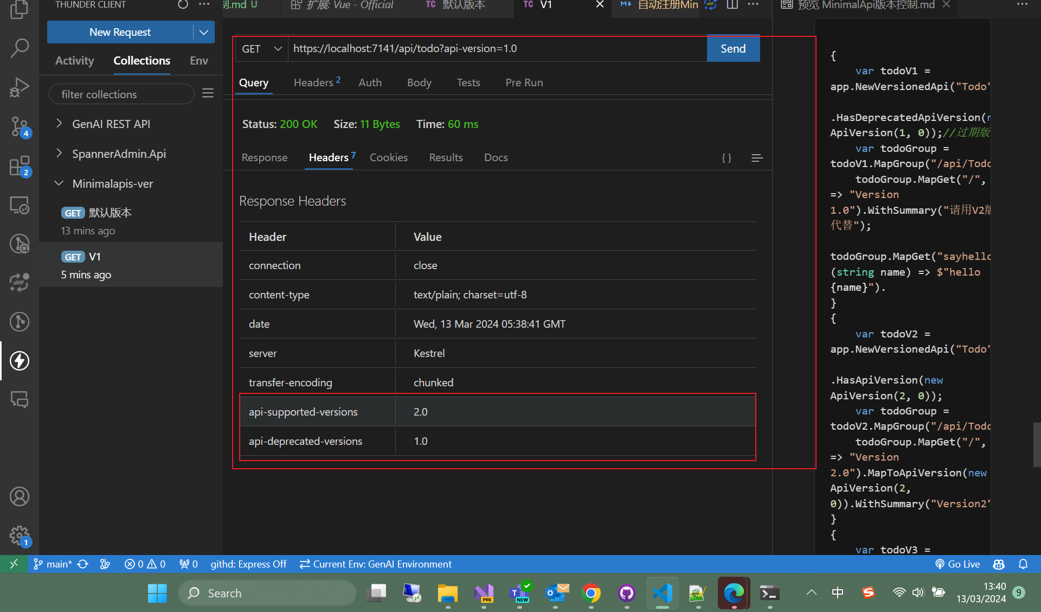Screen dimensions: 1041x612
Task: Switch response to raw braces view
Action: [x=727, y=158]
